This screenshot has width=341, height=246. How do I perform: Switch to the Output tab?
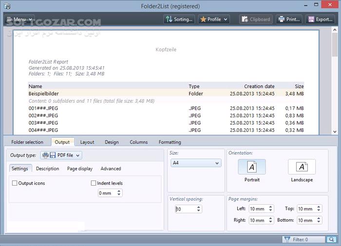62,142
